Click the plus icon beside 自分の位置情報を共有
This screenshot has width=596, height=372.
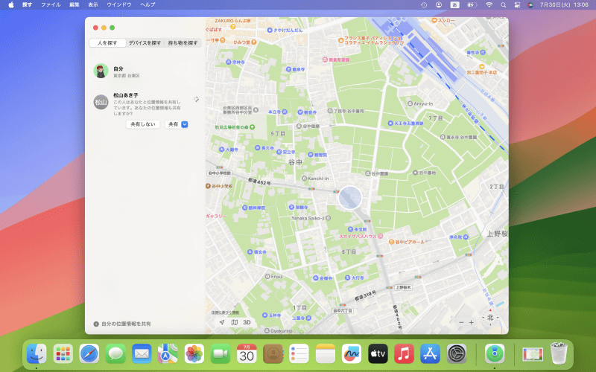click(96, 324)
